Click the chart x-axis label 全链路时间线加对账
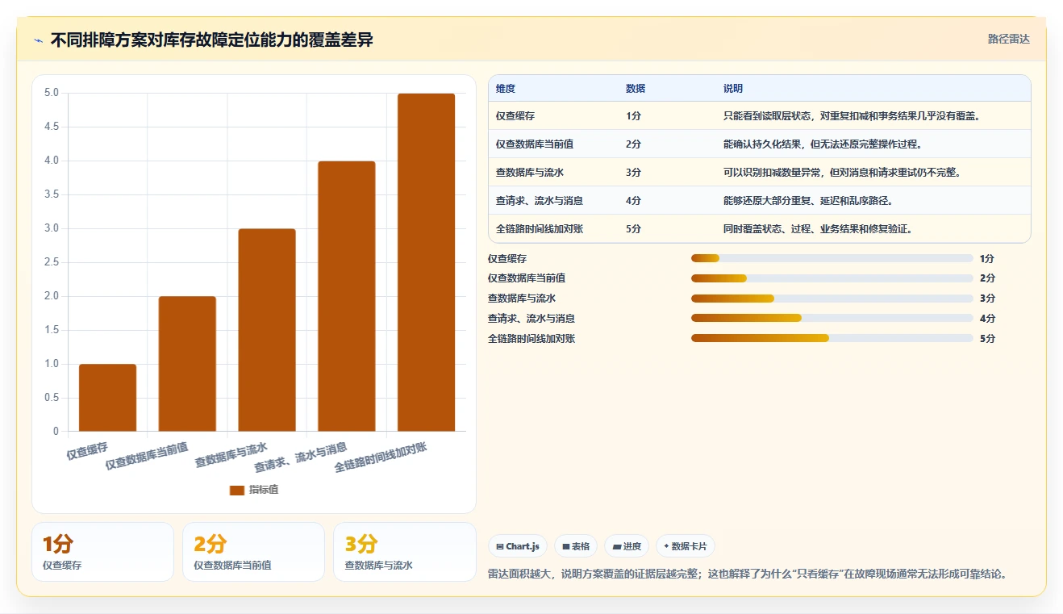The width and height of the screenshot is (1063, 614). pos(381,457)
